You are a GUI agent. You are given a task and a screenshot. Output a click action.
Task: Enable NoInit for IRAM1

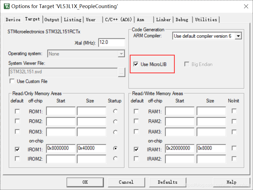234,148
